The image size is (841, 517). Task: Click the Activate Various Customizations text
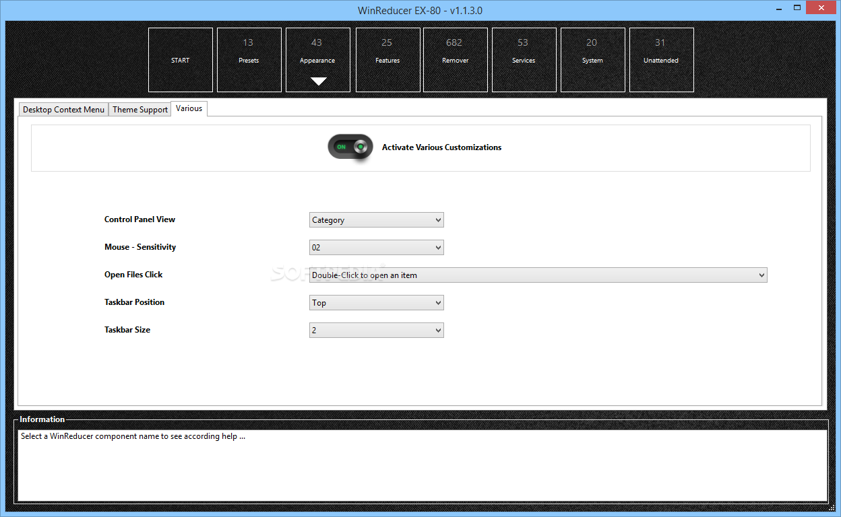441,147
